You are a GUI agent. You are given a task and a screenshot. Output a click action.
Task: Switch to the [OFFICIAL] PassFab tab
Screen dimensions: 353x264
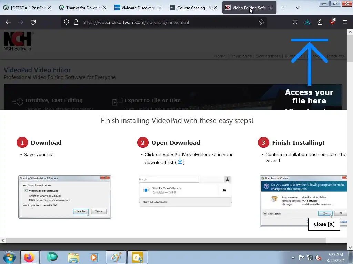tap(28, 8)
